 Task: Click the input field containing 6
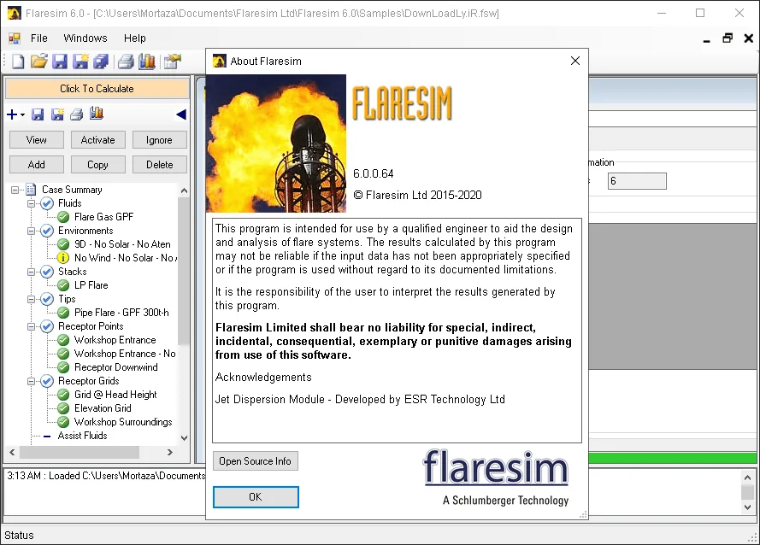tap(637, 181)
